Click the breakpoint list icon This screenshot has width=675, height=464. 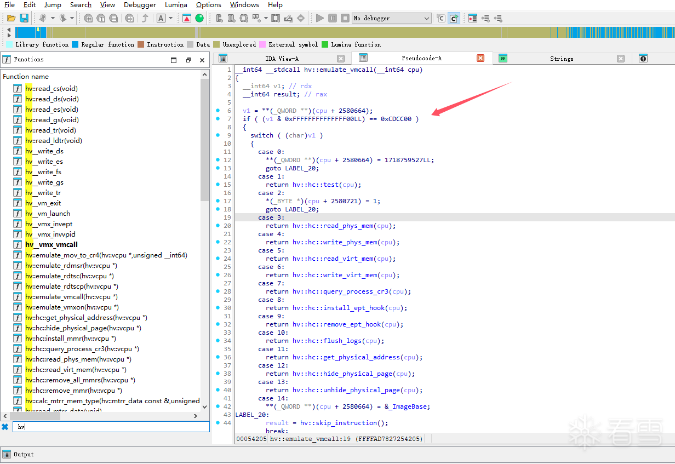(x=472, y=18)
